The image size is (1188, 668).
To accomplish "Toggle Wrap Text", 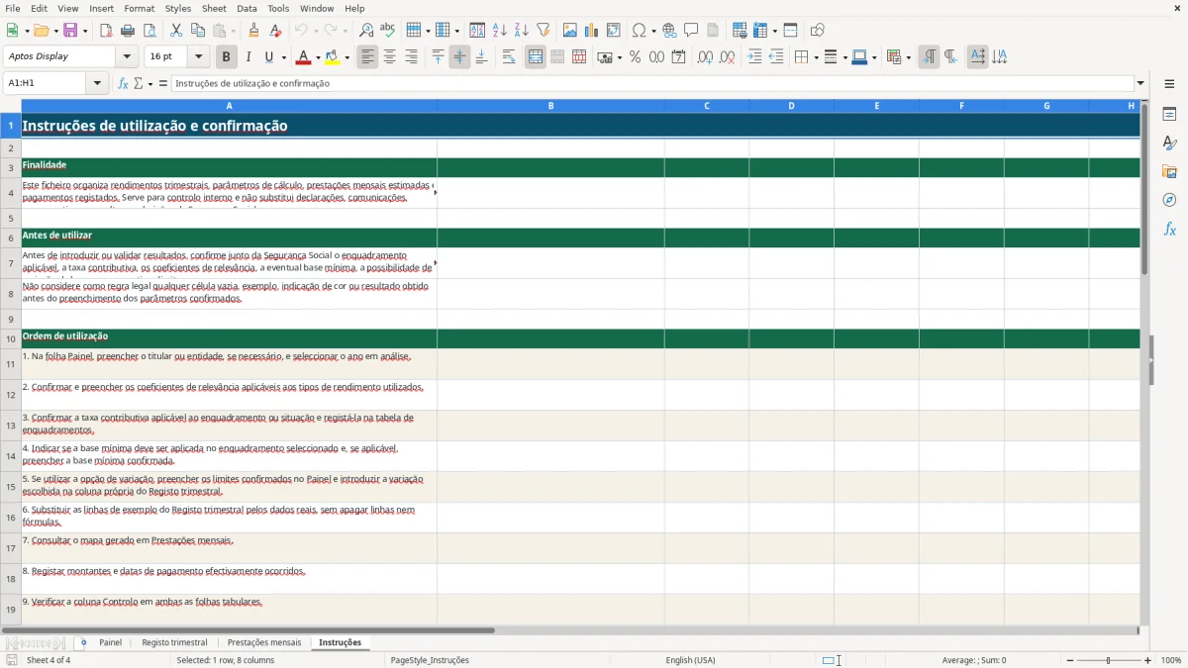I will point(509,57).
